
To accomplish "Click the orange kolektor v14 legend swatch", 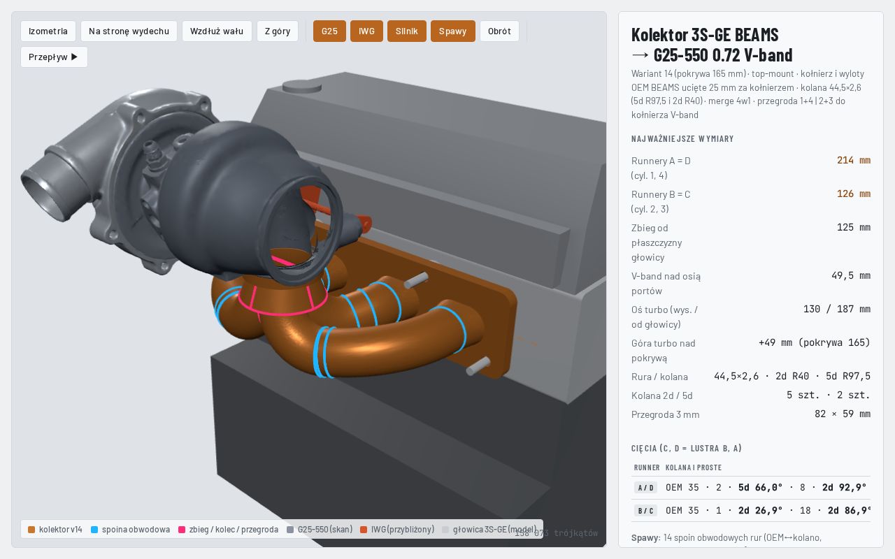I will tap(31, 530).
